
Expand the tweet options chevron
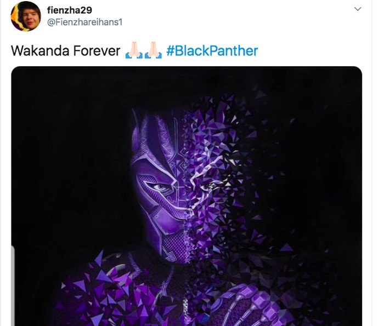click(x=358, y=9)
